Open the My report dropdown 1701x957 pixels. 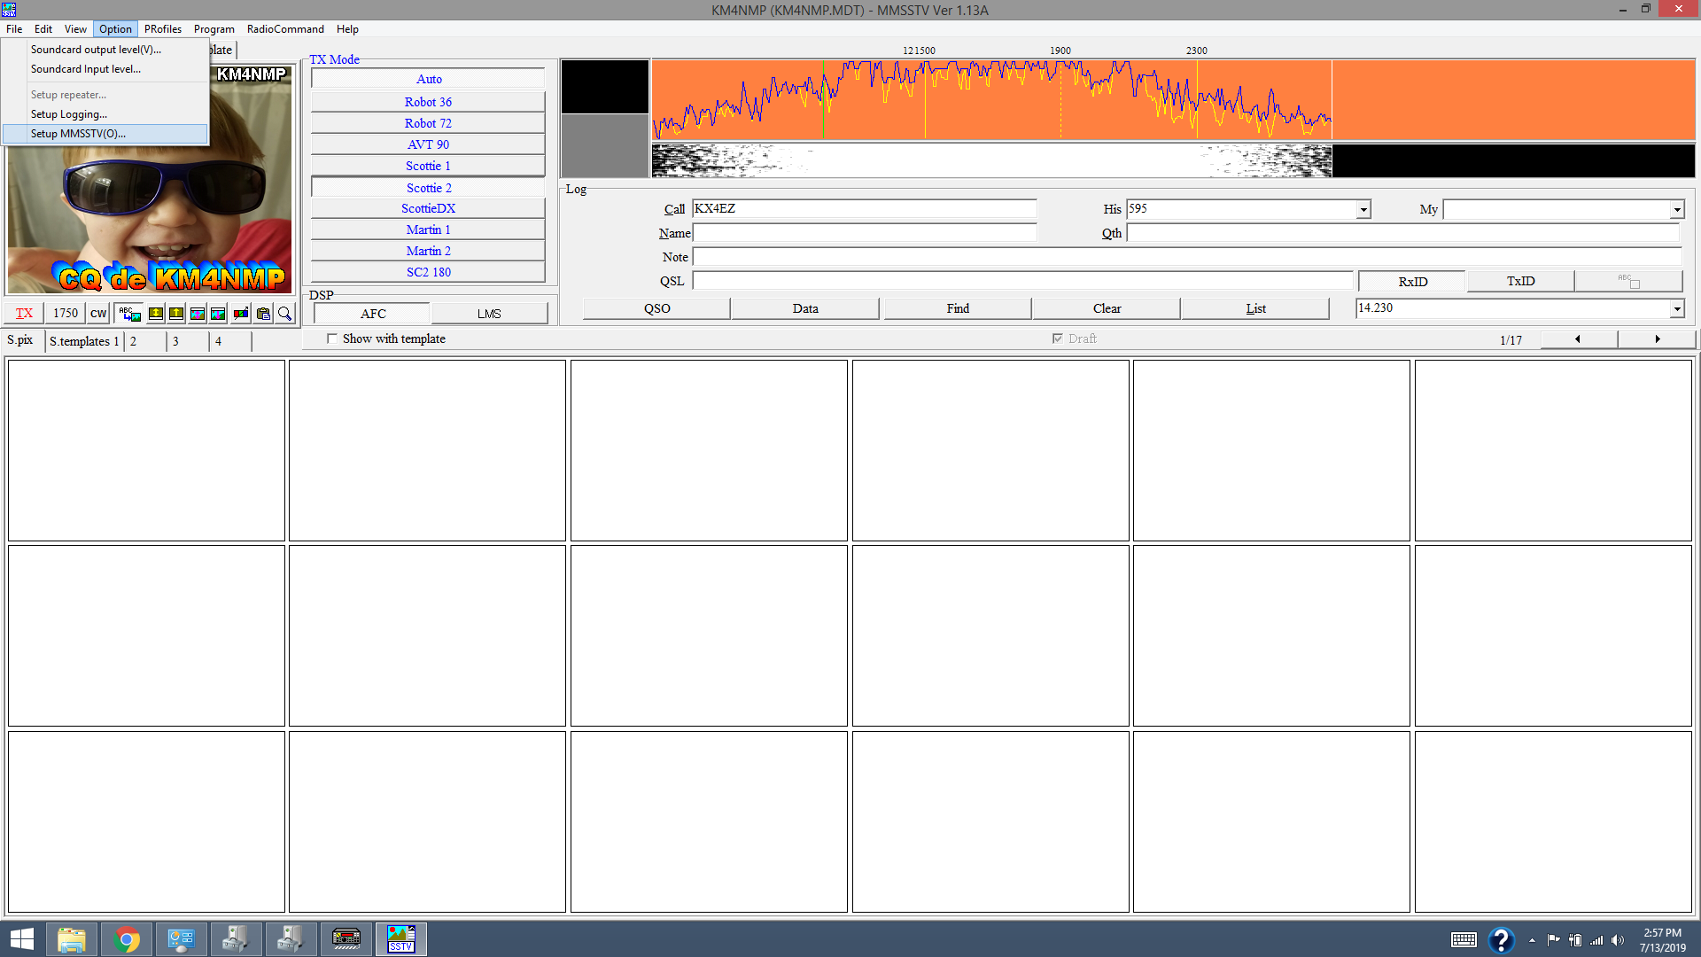coord(1676,210)
